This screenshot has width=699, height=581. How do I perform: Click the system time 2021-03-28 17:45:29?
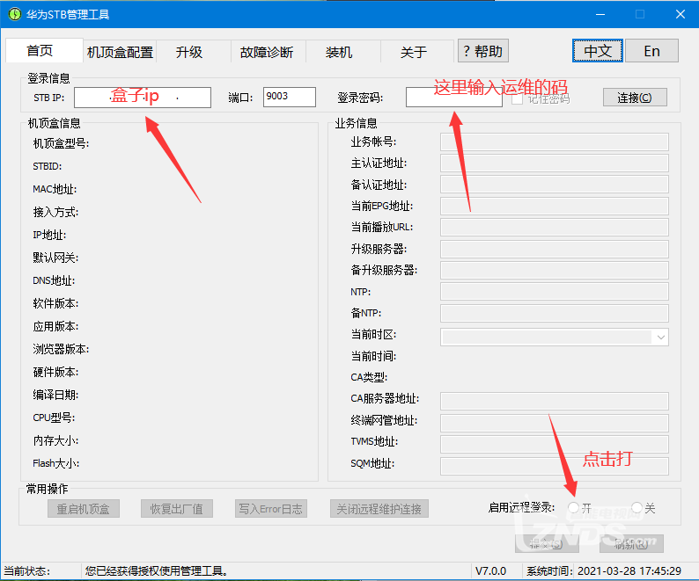[x=629, y=570]
